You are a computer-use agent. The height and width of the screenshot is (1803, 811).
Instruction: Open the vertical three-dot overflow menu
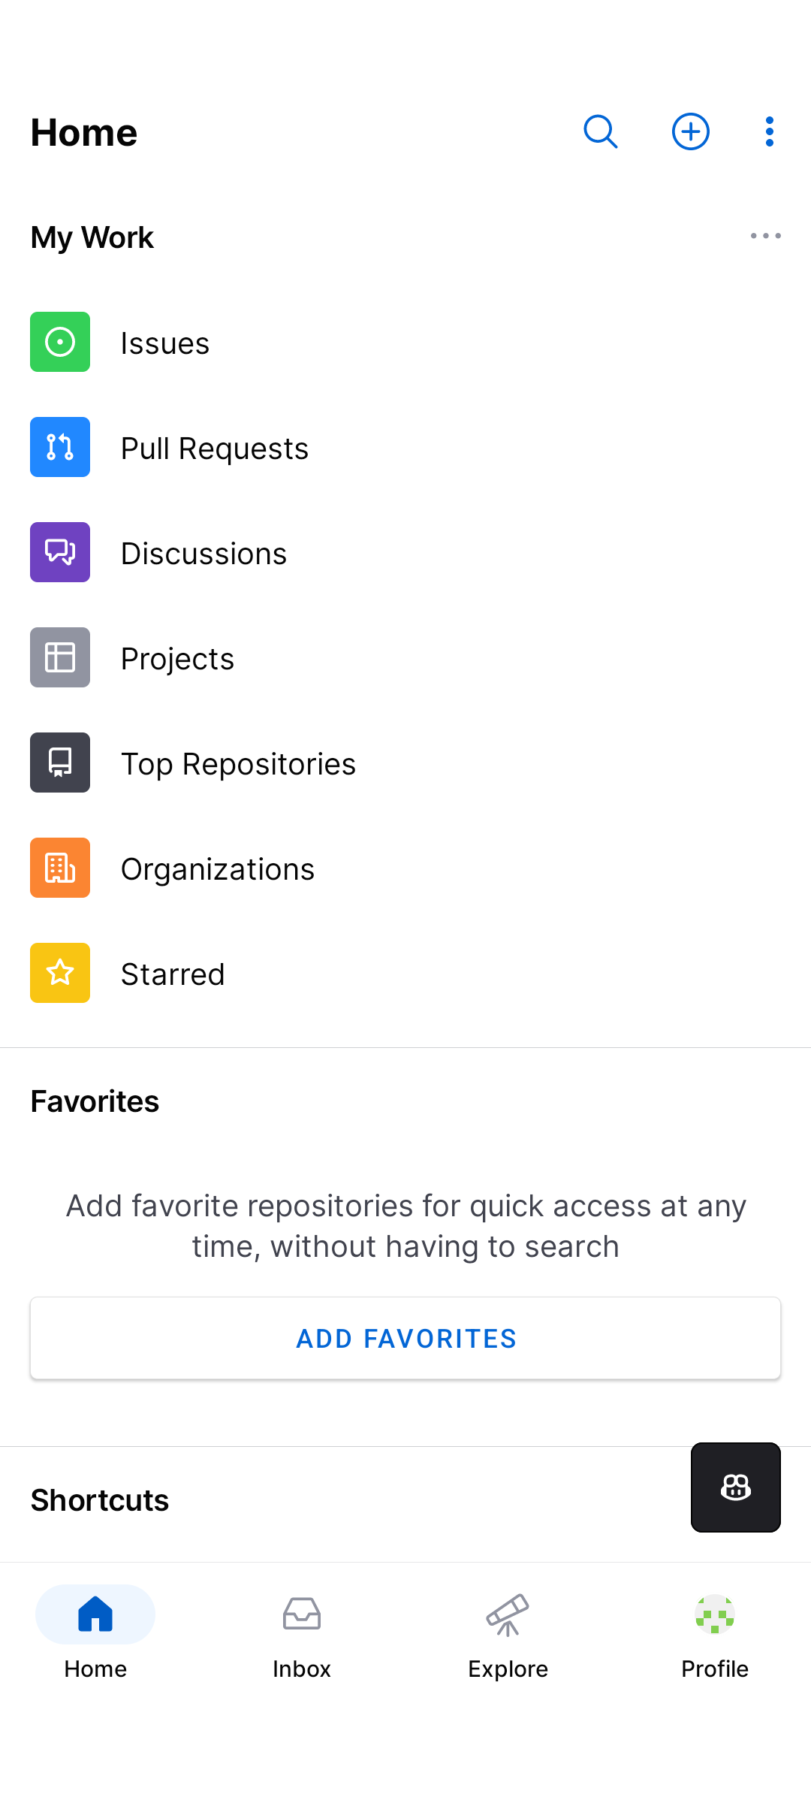(x=769, y=132)
